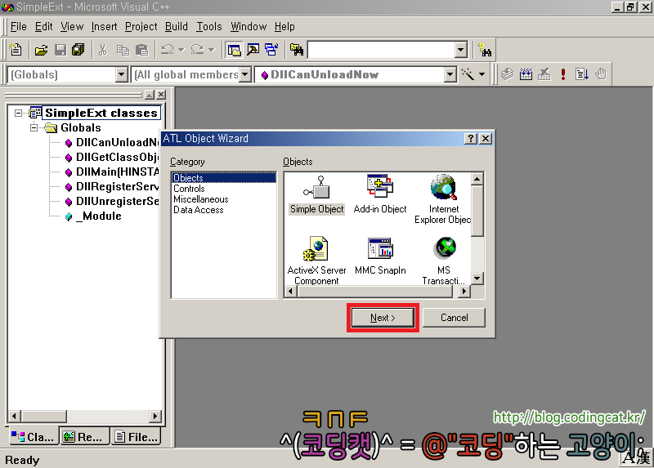This screenshot has width=654, height=468.
Task: Select the Simple Object icon
Action: [x=317, y=195]
